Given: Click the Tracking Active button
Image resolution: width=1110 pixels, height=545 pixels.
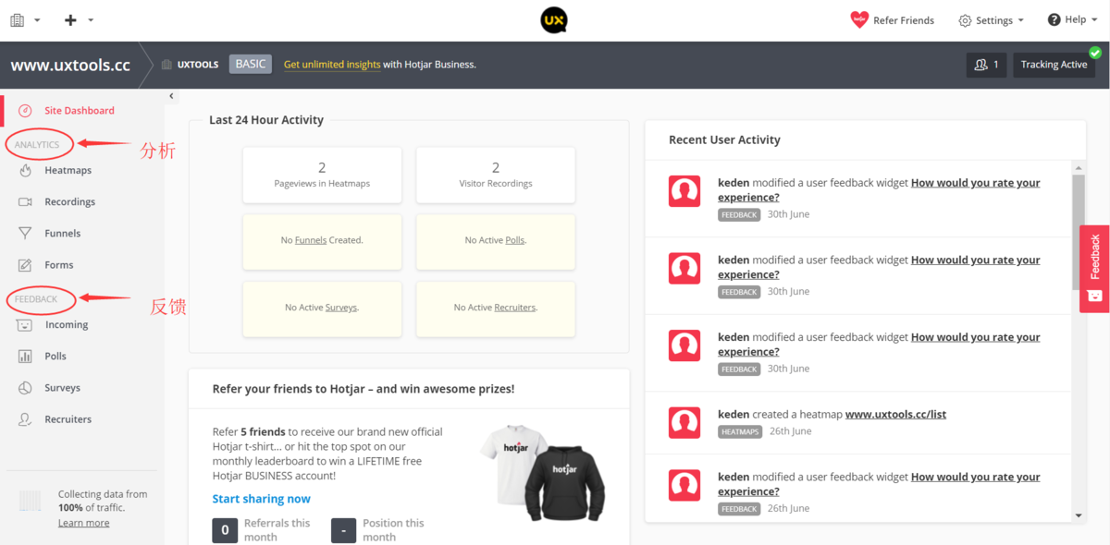Looking at the screenshot, I should [x=1054, y=65].
